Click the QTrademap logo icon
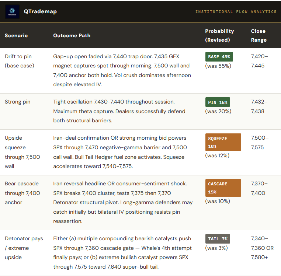This screenshot has width=281, height=276. pos(12,12)
